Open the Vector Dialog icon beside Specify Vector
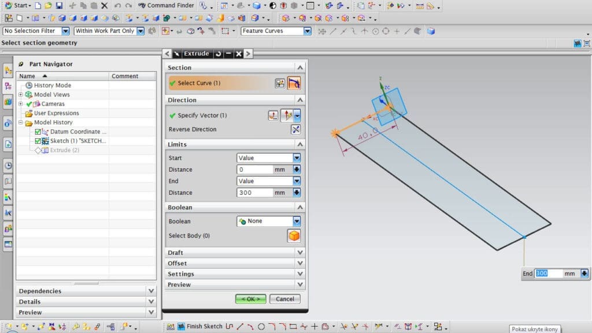 tap(273, 116)
